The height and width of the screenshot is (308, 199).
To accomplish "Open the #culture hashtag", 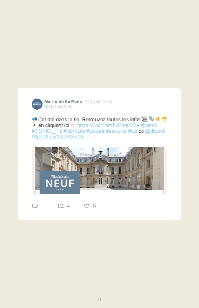I will tap(95, 131).
